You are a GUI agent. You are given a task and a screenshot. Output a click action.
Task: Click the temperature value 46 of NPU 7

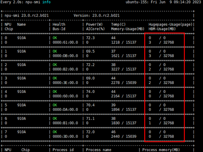point(113,132)
